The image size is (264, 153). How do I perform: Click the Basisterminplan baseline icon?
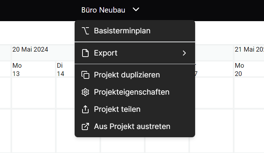pyautogui.click(x=85, y=31)
